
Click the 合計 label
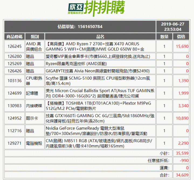164,175
